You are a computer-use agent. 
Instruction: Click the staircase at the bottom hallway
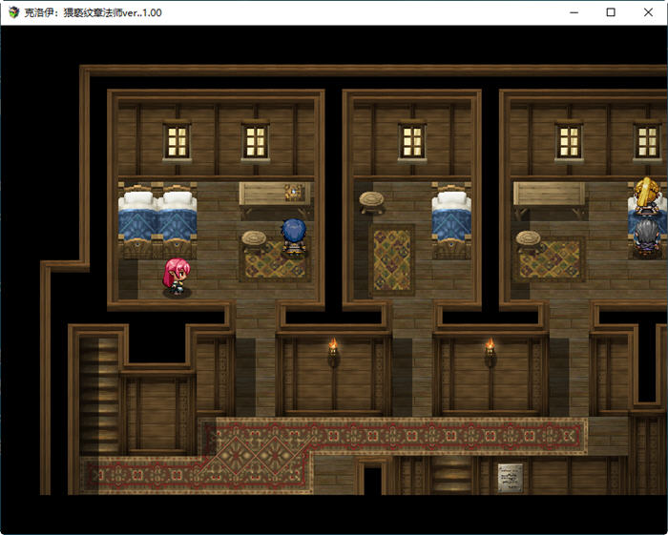(450, 474)
